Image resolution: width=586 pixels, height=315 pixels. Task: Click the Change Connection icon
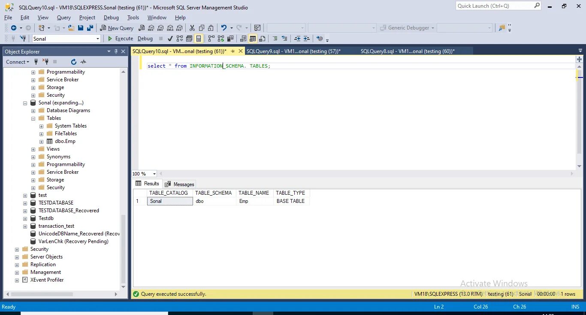[x=23, y=39]
